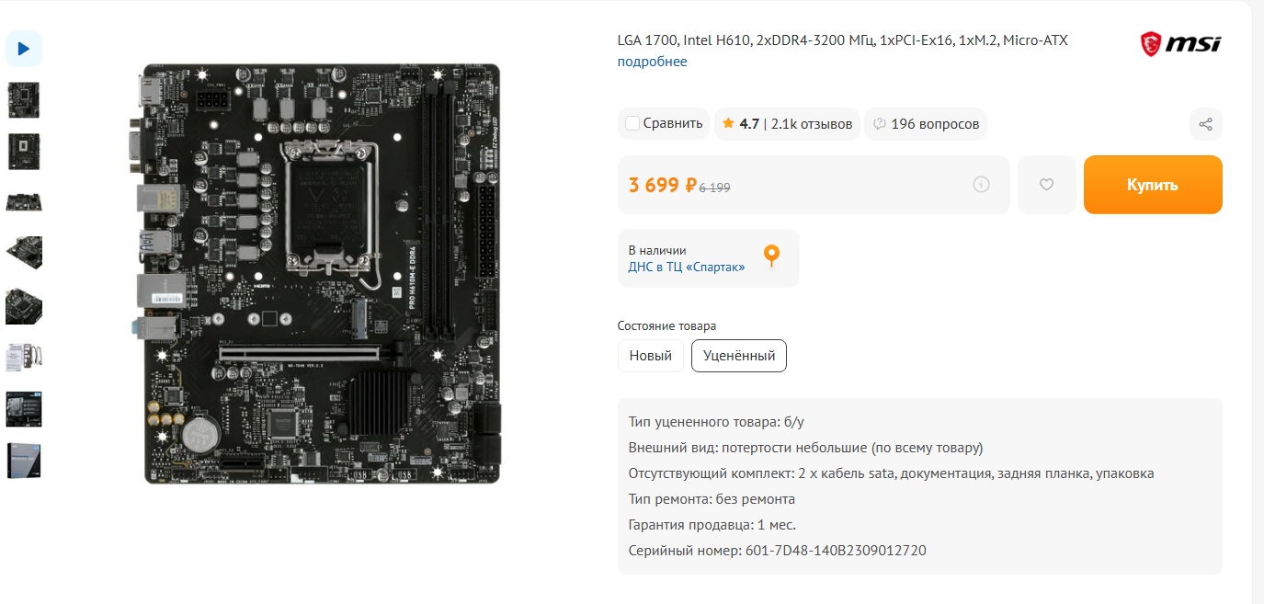
Task: Select the Уценённый condition option
Action: coord(739,356)
